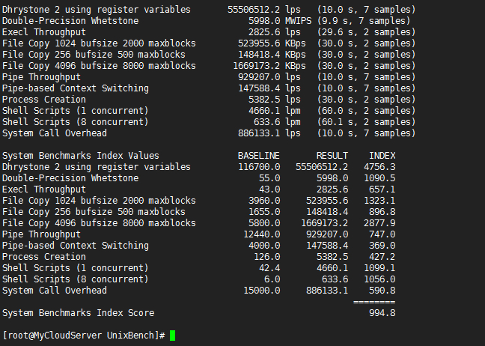Click the context switching index value 369.0
The width and height of the screenshot is (485, 346).
click(x=382, y=246)
